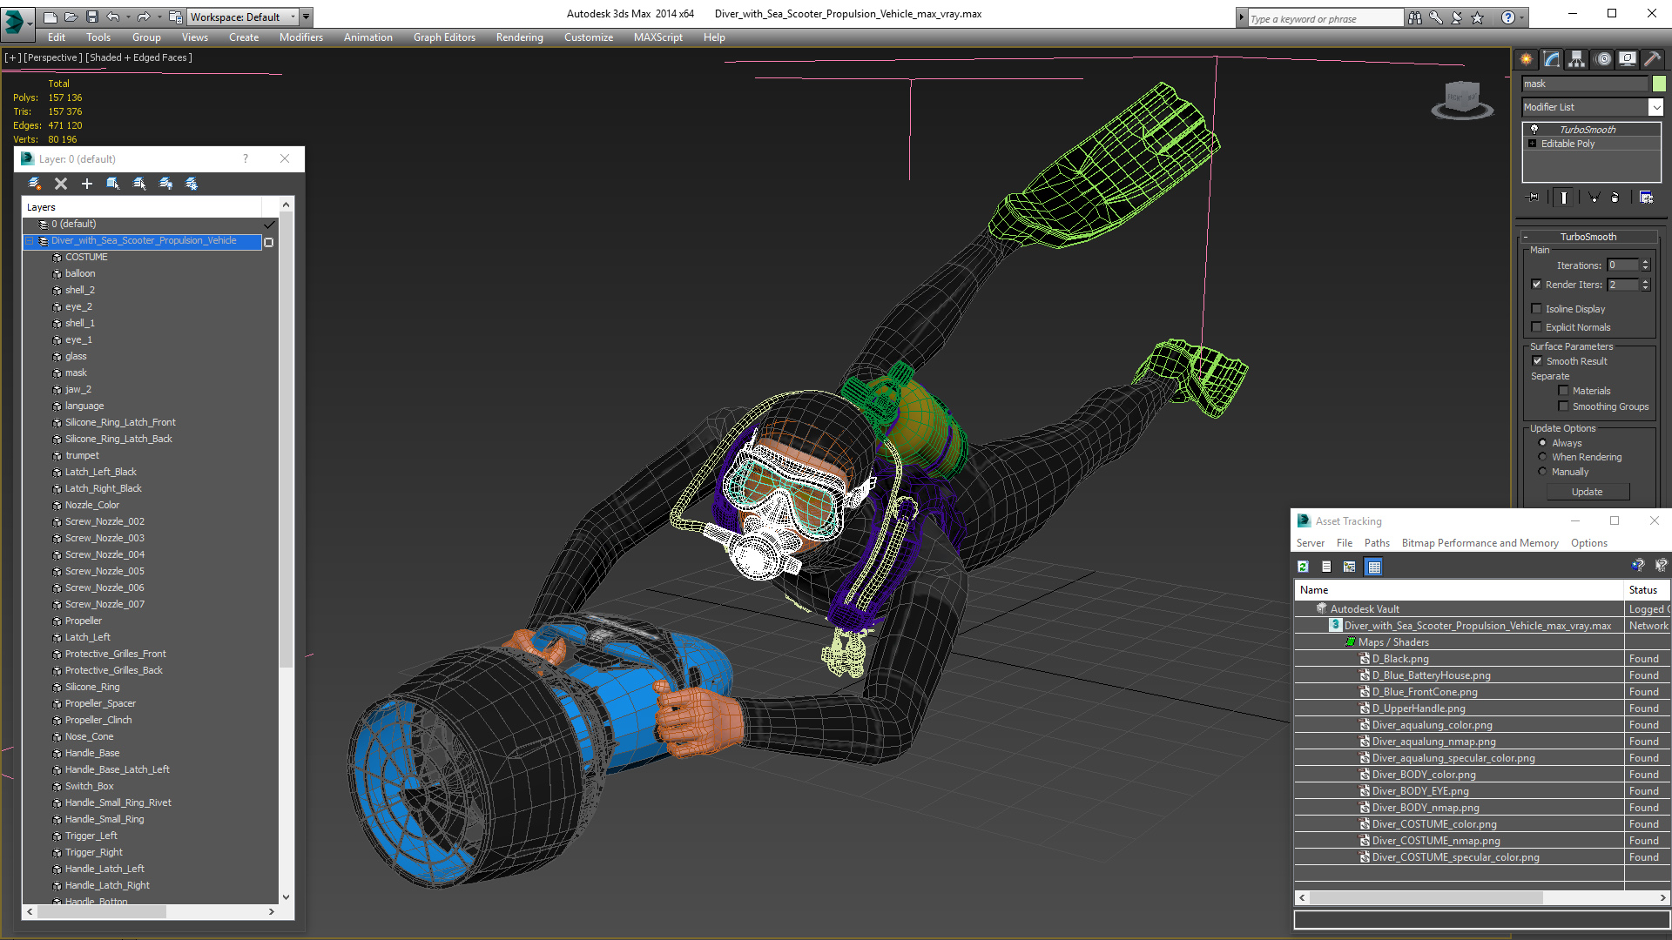The image size is (1672, 940).
Task: Open the Display panel tab
Action: click(x=1628, y=59)
